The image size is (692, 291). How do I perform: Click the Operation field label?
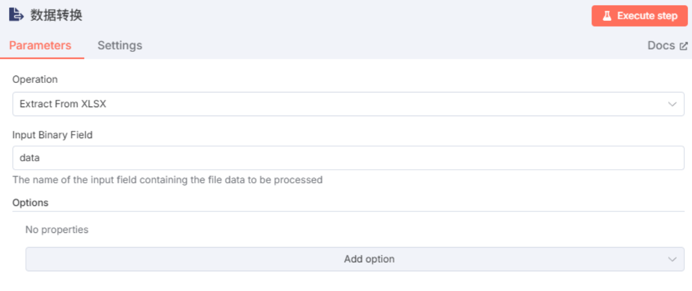pyautogui.click(x=35, y=80)
